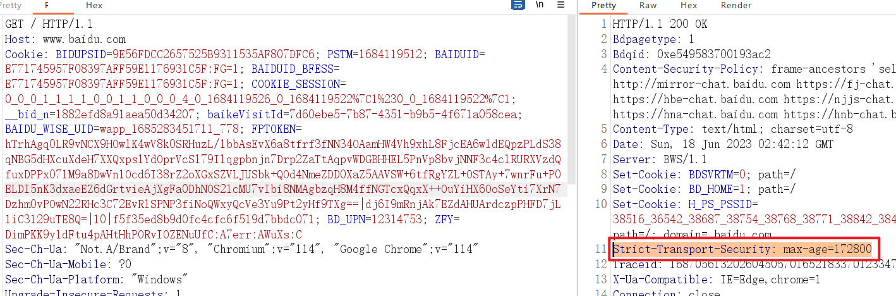
Task: Switch to the response Raw tab
Action: click(648, 6)
